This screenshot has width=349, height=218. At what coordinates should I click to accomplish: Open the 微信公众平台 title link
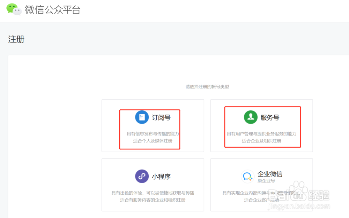pos(53,10)
